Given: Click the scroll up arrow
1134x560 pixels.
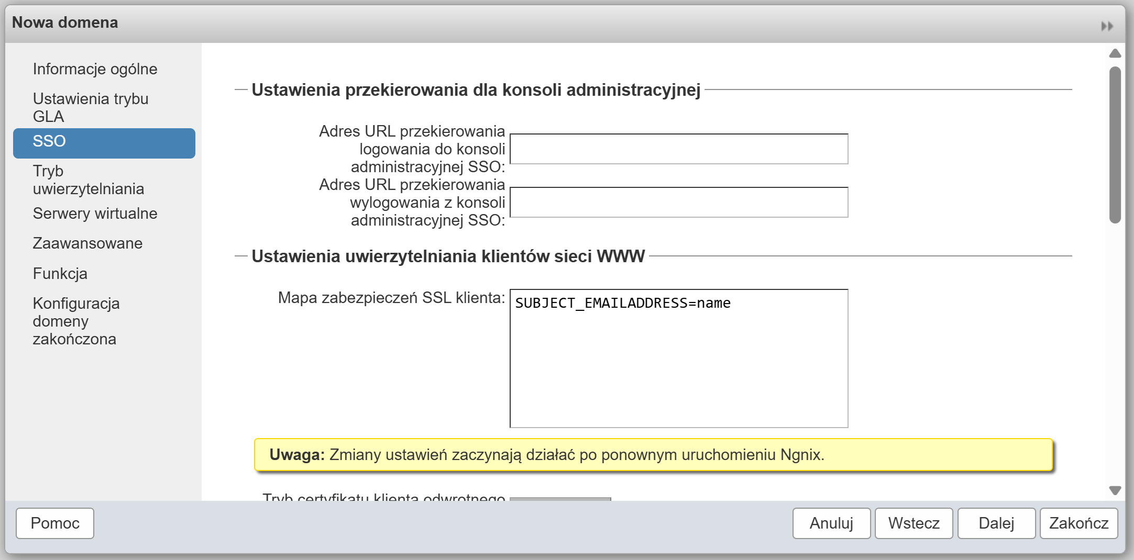Looking at the screenshot, I should pos(1115,53).
